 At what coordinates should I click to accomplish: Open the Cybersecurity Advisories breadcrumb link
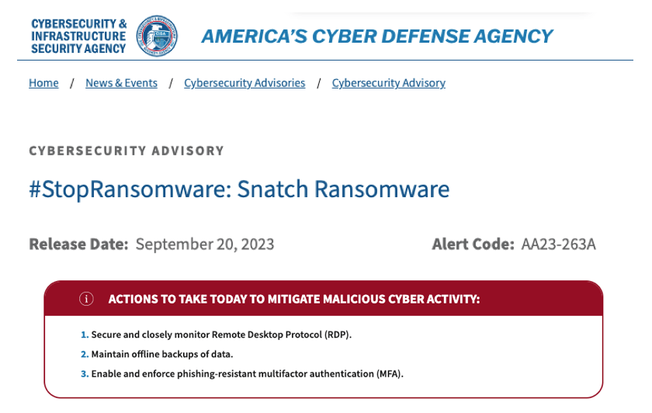(x=244, y=83)
